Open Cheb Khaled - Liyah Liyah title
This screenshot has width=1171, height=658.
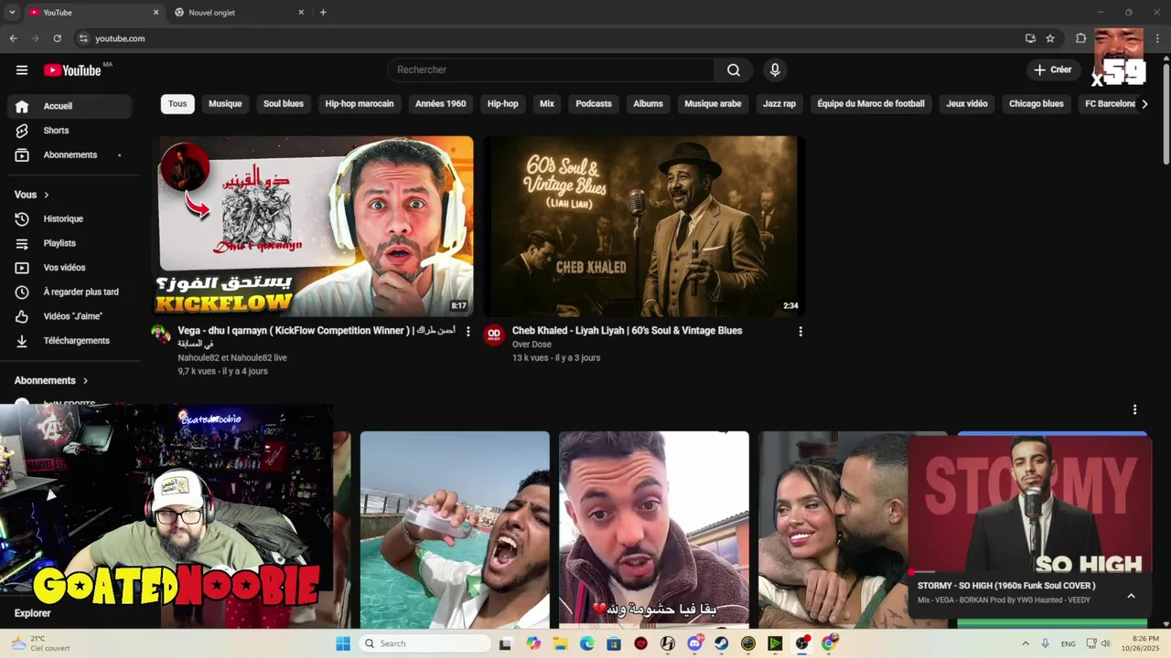[x=627, y=331]
